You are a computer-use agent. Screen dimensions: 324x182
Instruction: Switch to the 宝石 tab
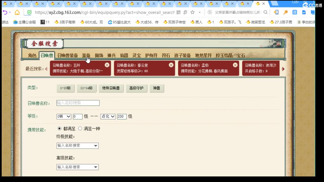241,55
